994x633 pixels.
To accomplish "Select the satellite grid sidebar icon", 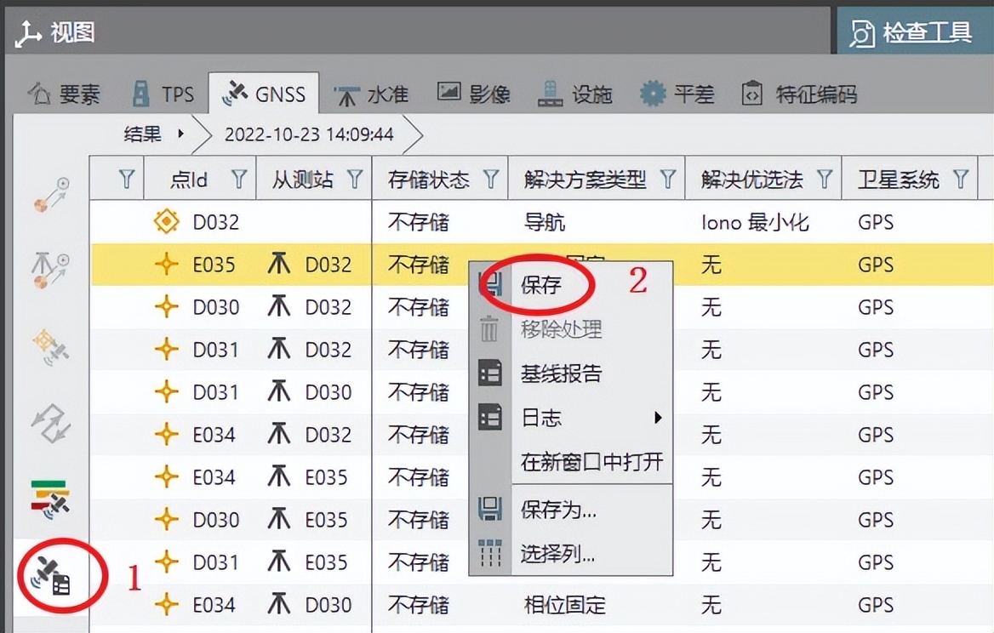I will 51,346.
